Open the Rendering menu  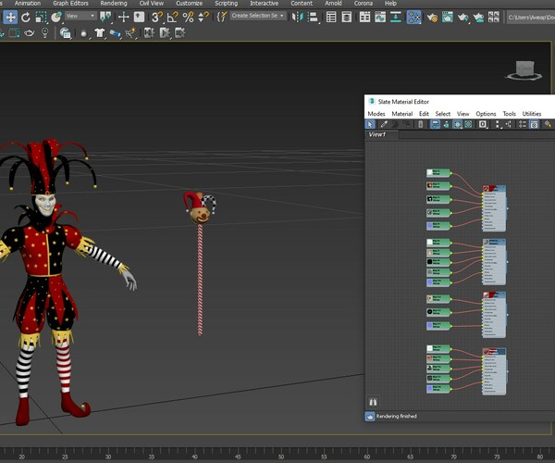point(113,4)
